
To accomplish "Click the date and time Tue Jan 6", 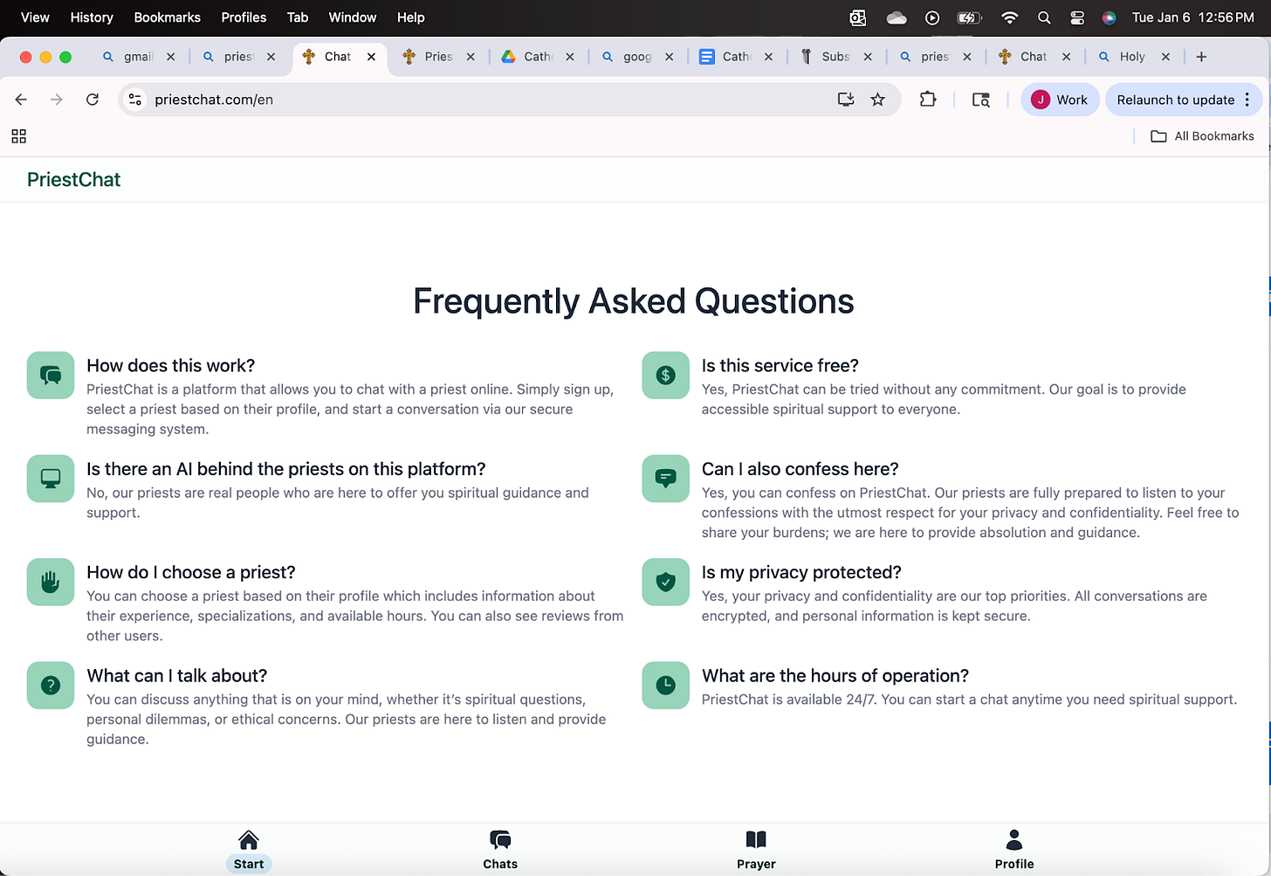I will 1192,17.
